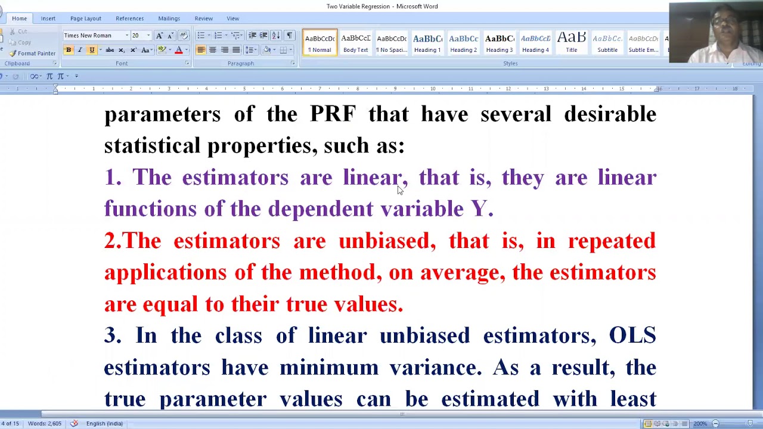Apply the Heading 2 style
Viewport: 763px width, 429px height.
(463, 43)
